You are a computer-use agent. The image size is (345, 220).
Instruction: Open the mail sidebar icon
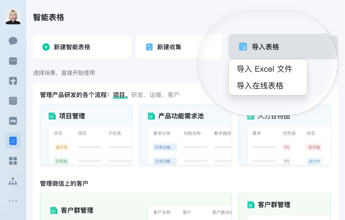tap(13, 61)
